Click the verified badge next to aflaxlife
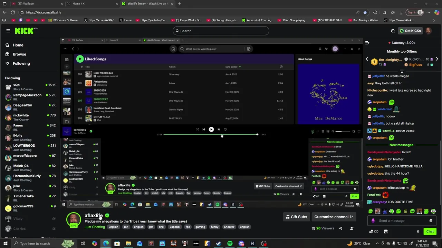The height and width of the screenshot is (248, 442). (x=107, y=216)
